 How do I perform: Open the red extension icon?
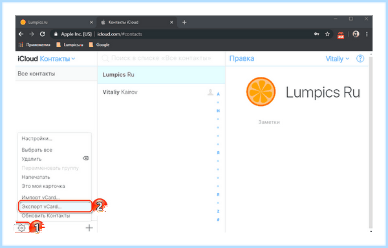click(341, 35)
